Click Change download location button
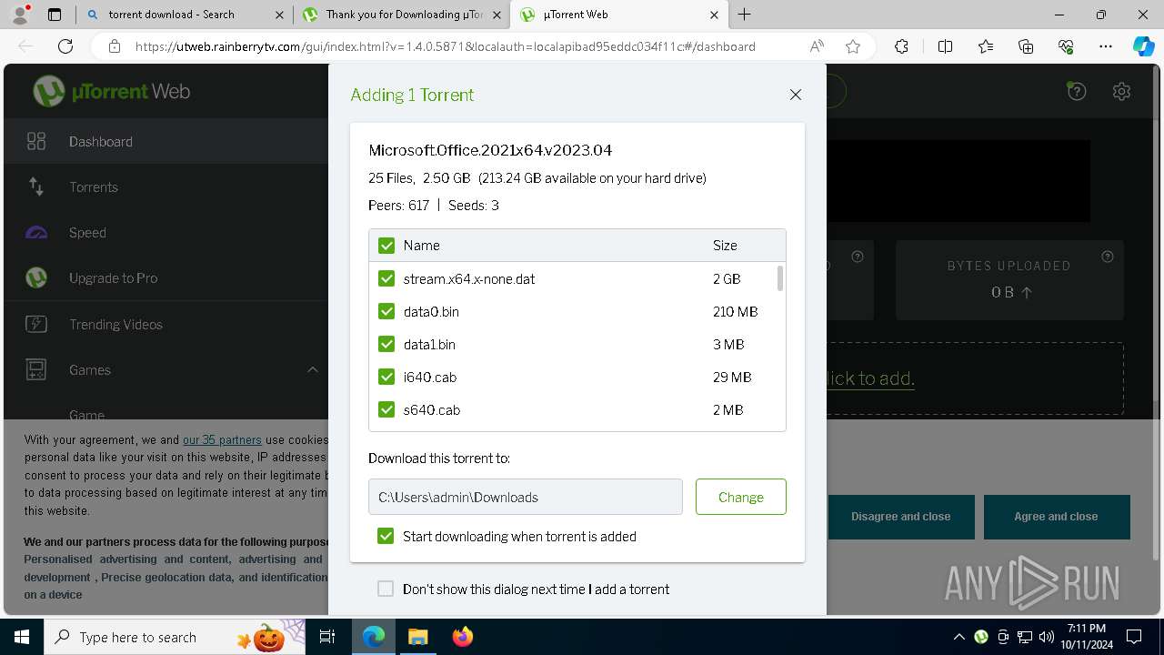1164x655 pixels. [x=741, y=497]
